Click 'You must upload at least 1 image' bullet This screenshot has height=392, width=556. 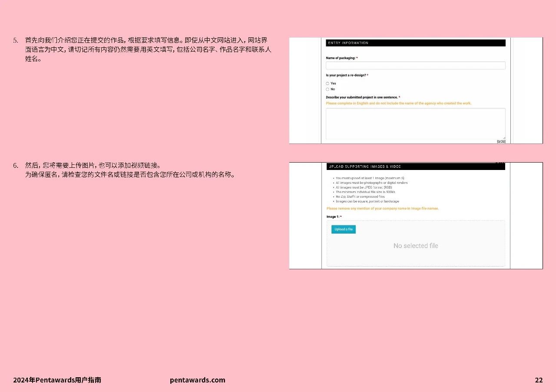(x=370, y=178)
